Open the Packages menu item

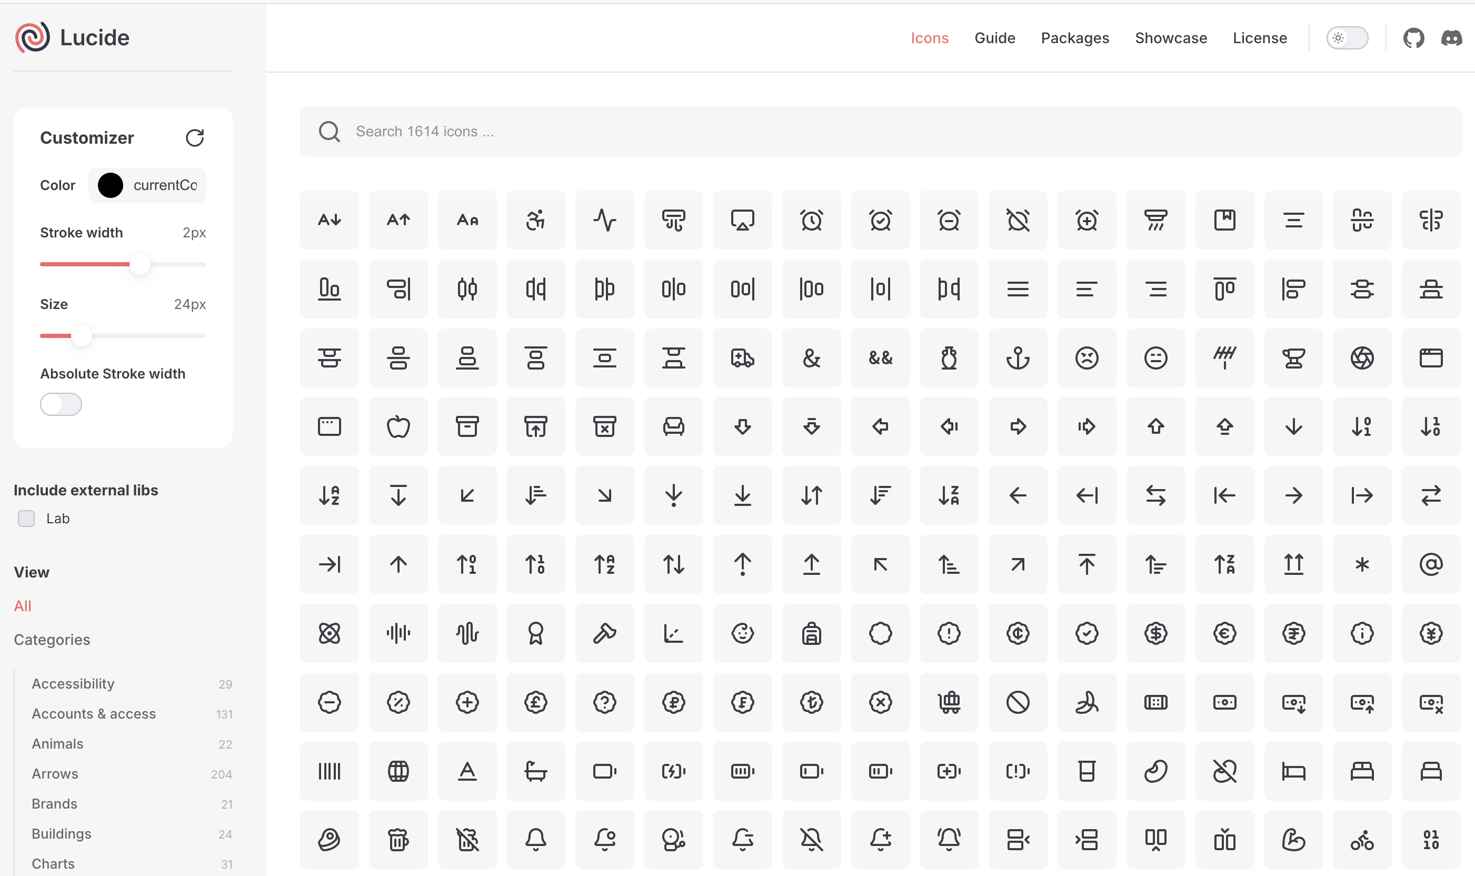pyautogui.click(x=1074, y=38)
